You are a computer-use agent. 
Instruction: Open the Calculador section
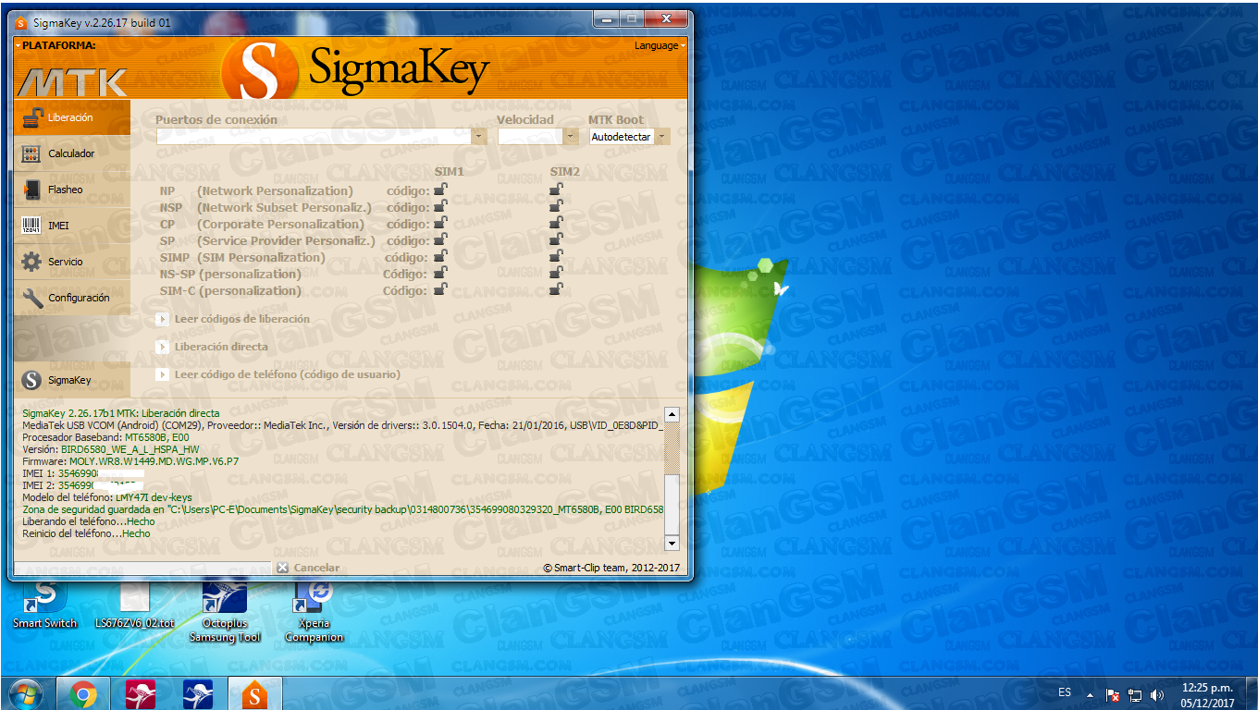coord(72,153)
